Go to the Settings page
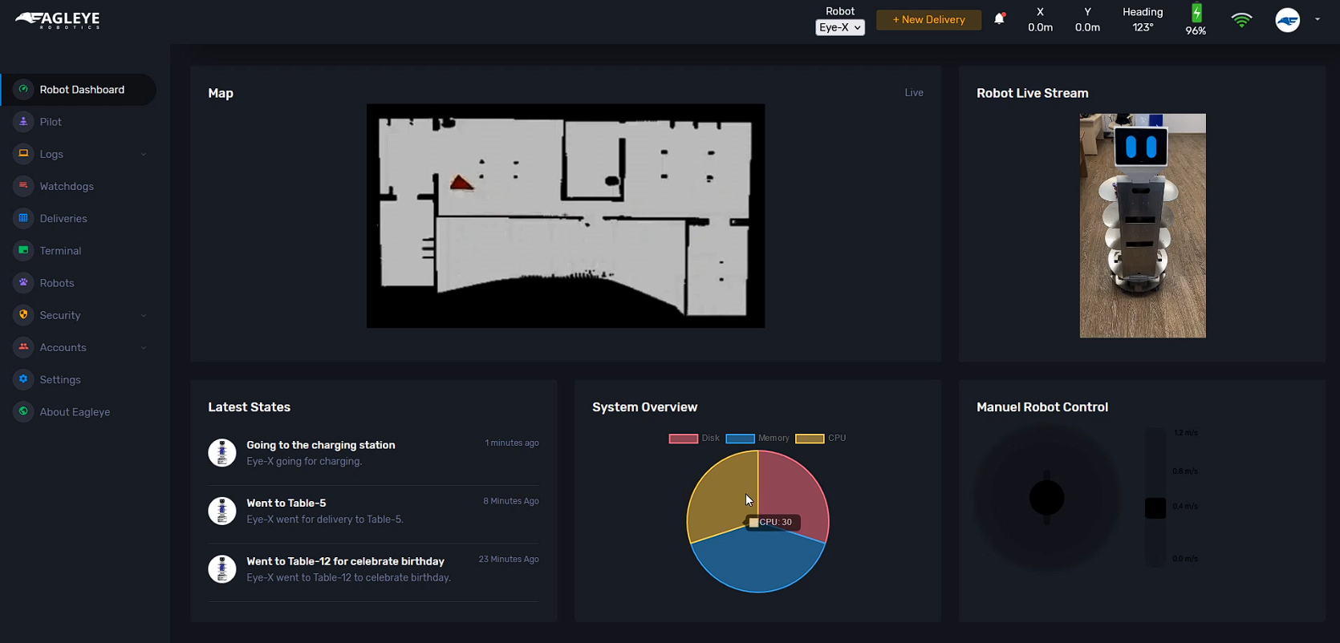This screenshot has width=1340, height=643. coord(60,379)
